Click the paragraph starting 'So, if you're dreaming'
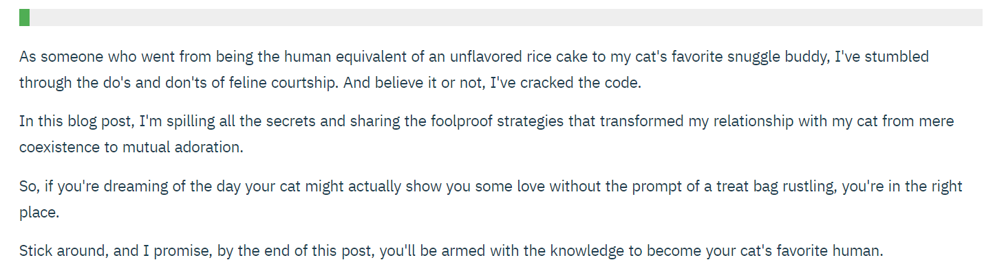 491,200
